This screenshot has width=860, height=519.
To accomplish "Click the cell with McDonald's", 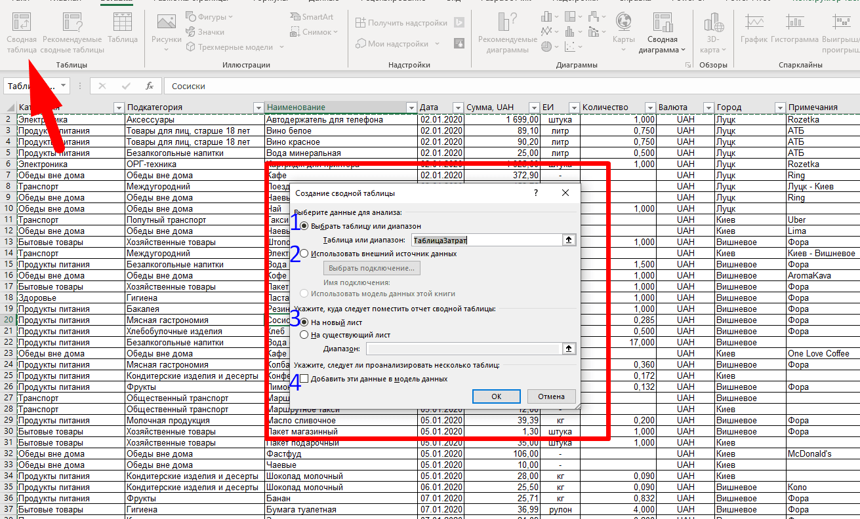I will click(x=823, y=453).
